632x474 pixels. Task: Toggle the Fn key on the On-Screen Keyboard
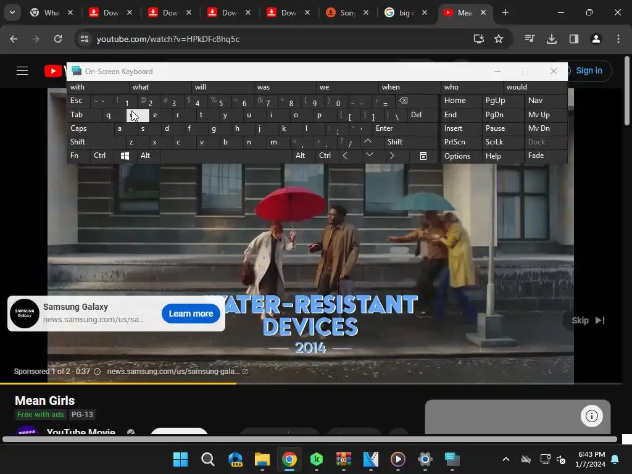pos(78,156)
